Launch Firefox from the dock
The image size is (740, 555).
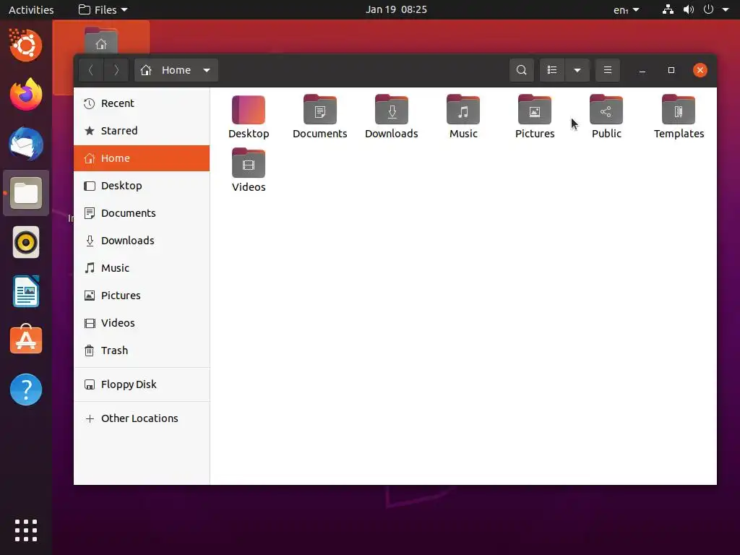coord(26,95)
